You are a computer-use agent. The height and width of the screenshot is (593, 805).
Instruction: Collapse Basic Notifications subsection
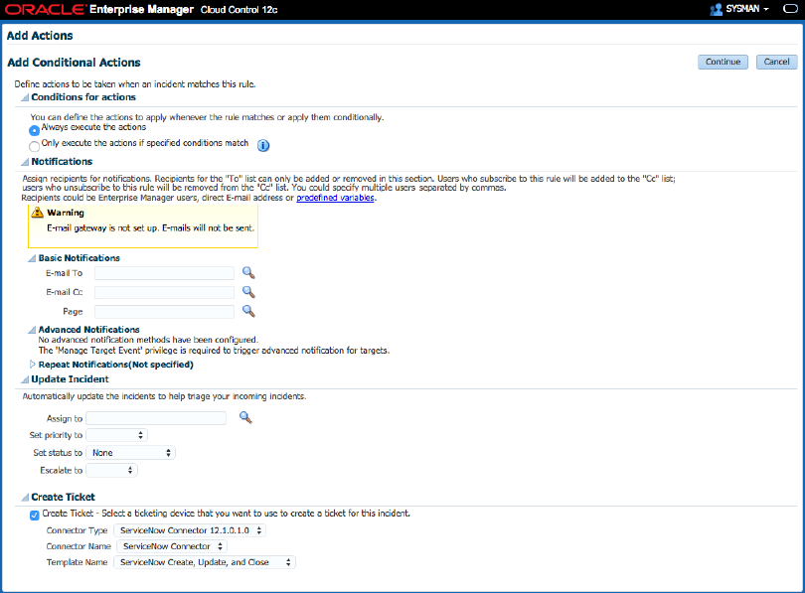32,258
